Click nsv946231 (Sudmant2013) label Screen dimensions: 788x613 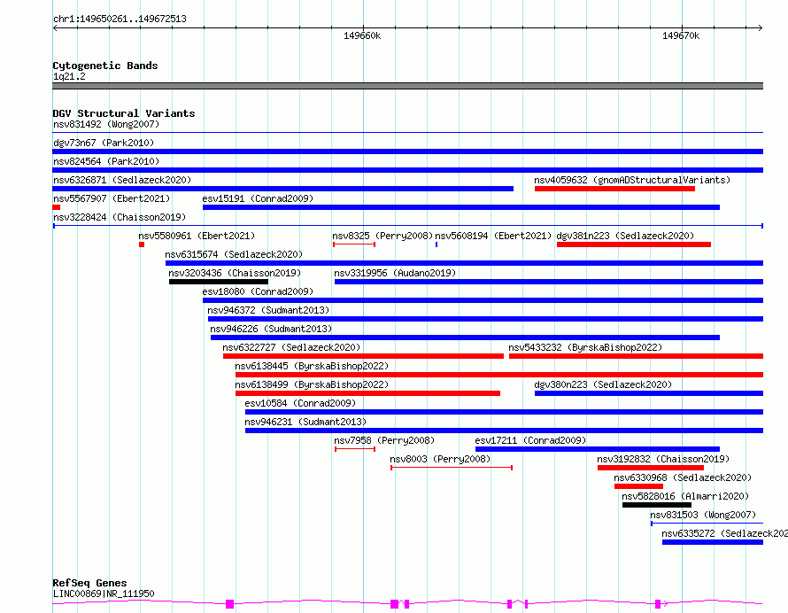coord(305,422)
